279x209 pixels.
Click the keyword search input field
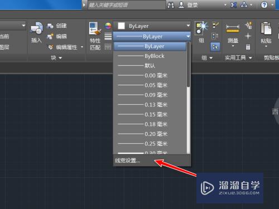click(x=127, y=5)
